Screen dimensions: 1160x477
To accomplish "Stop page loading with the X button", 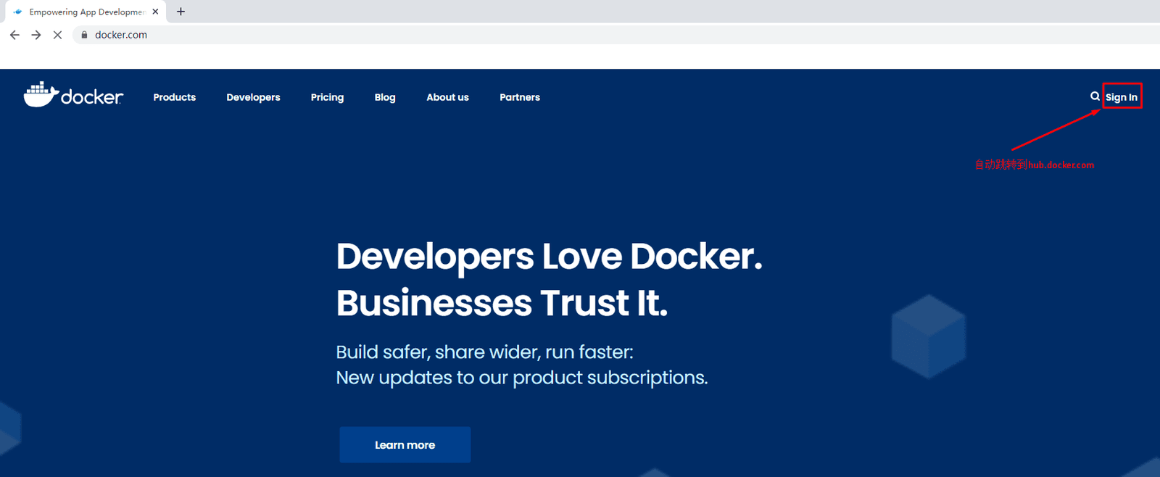I will tap(58, 35).
